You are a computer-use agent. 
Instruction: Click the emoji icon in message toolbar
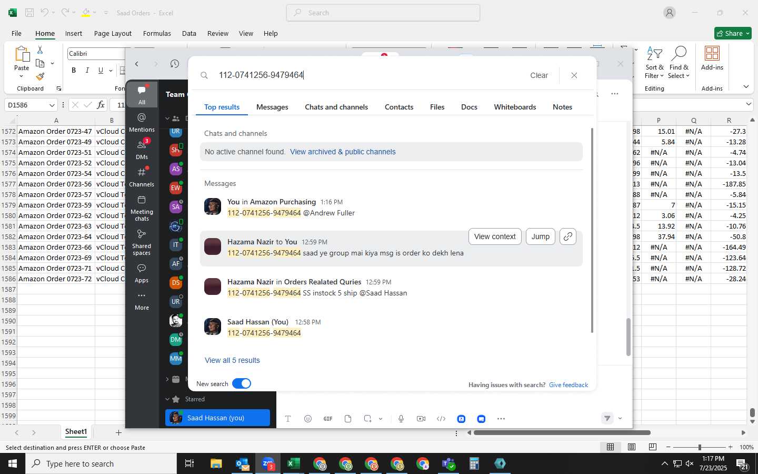click(308, 419)
